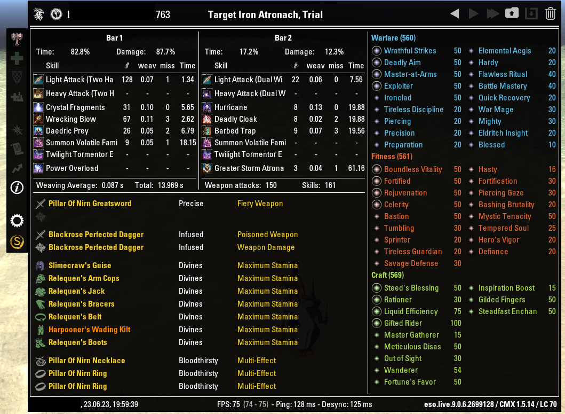Click the Deadly Cloak skill icon
Viewport: 565px width, 414px height.
coord(207,119)
